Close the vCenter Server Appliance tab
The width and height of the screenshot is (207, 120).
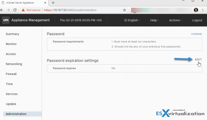point(45,3)
